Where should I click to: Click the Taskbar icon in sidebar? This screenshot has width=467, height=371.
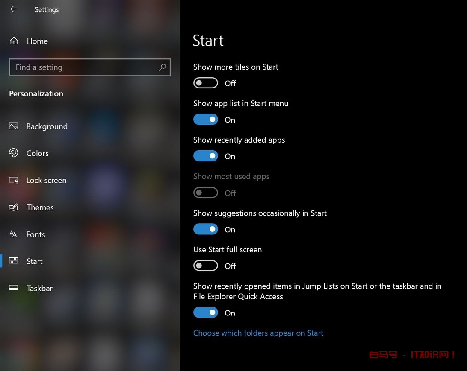coord(14,288)
